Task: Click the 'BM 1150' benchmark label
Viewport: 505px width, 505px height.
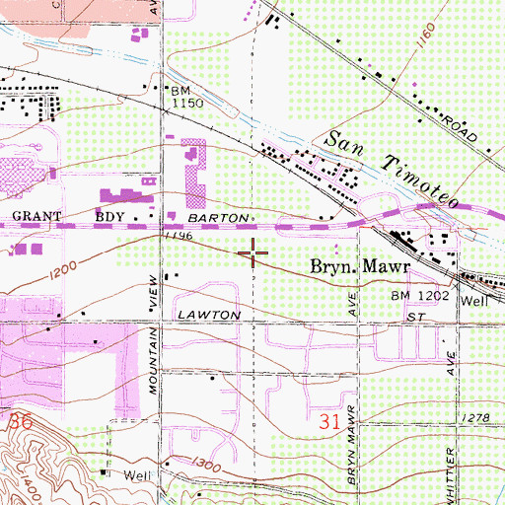Action: tap(186, 98)
